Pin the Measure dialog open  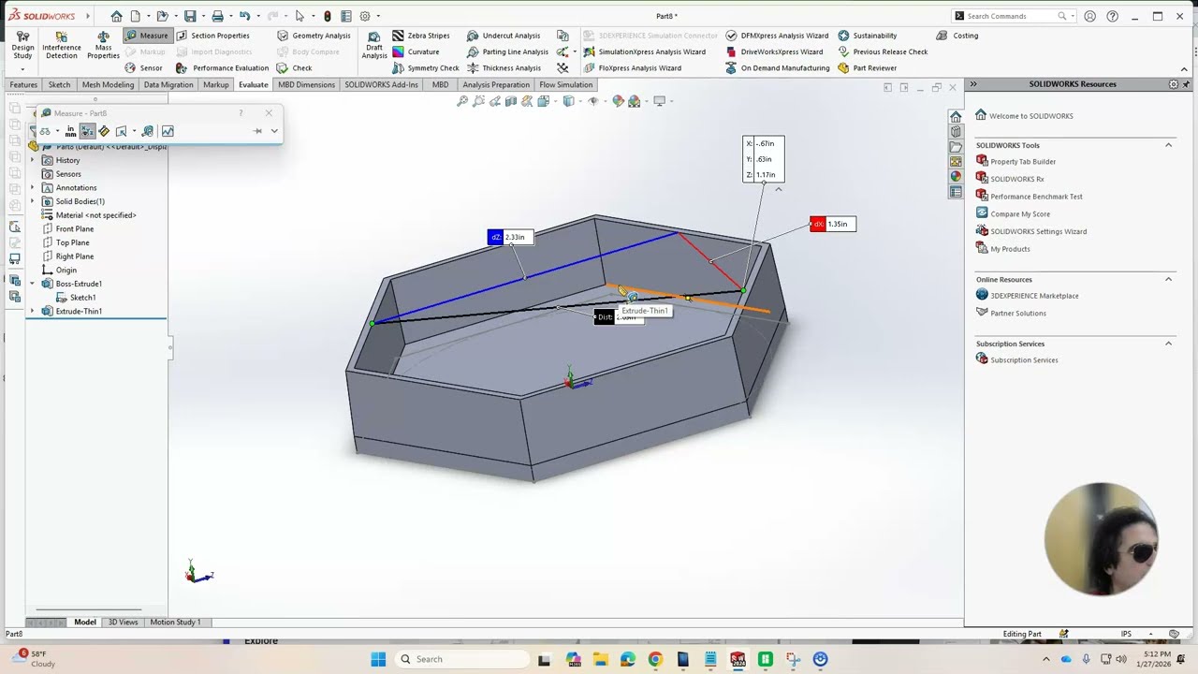[x=257, y=131]
